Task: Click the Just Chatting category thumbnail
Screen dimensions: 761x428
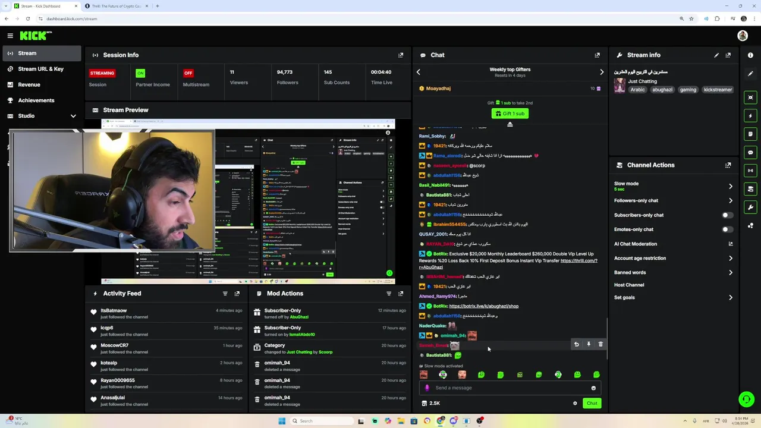Action: pos(620,85)
